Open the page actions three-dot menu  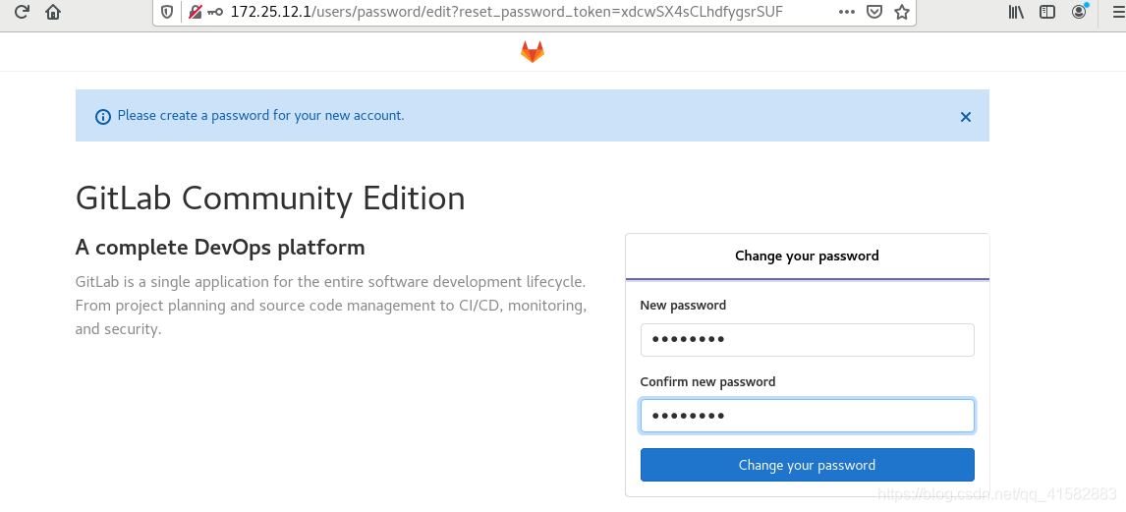coord(847,12)
